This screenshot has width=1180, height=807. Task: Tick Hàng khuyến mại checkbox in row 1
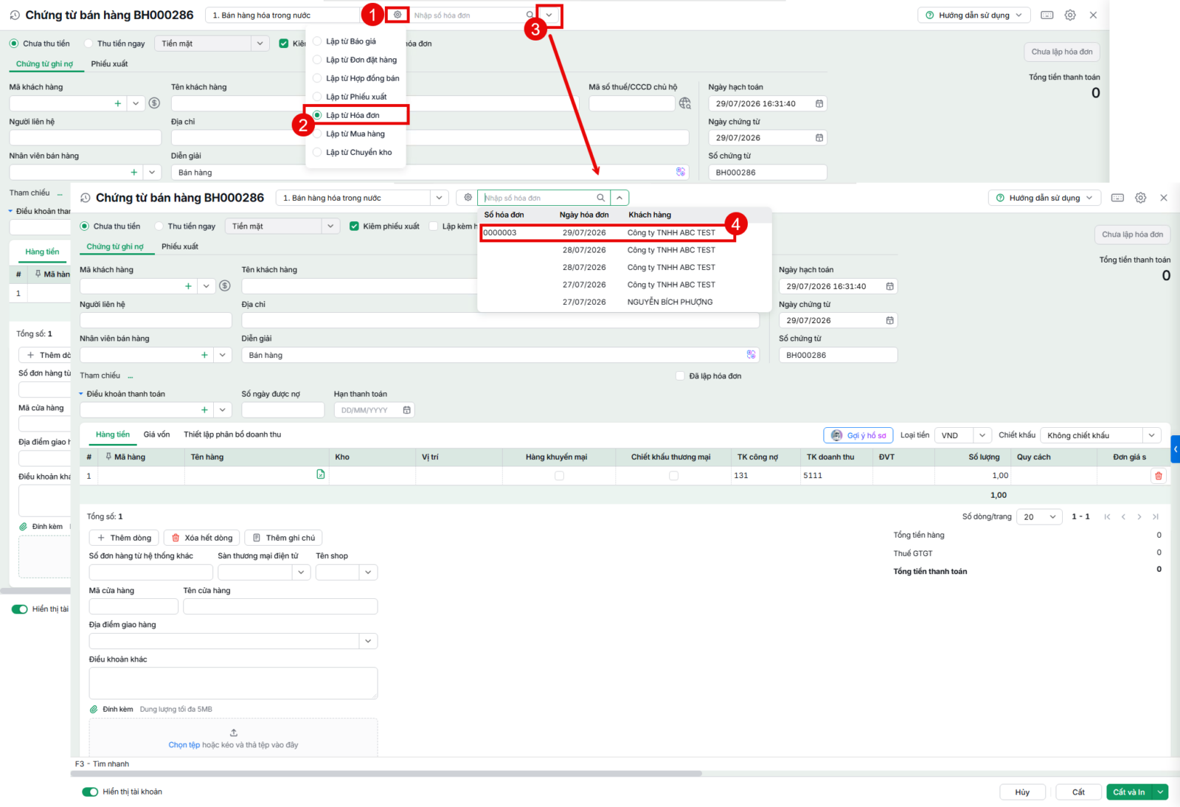559,476
